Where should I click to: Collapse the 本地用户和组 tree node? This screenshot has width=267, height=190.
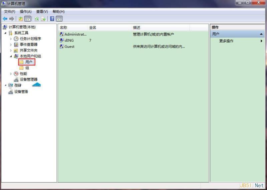click(x=11, y=56)
